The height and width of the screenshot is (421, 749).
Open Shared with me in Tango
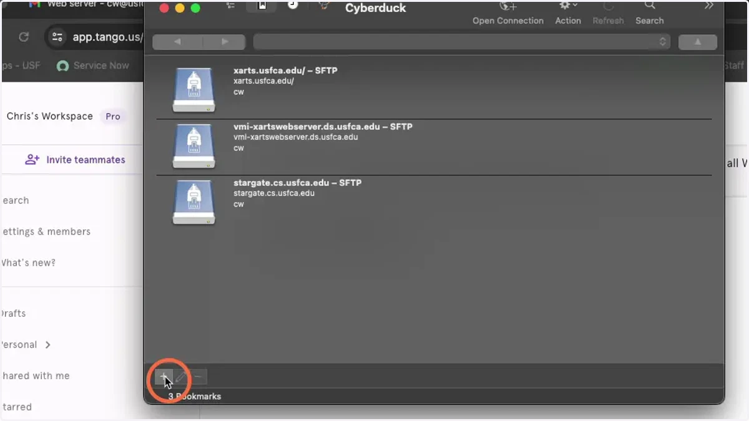pos(36,375)
